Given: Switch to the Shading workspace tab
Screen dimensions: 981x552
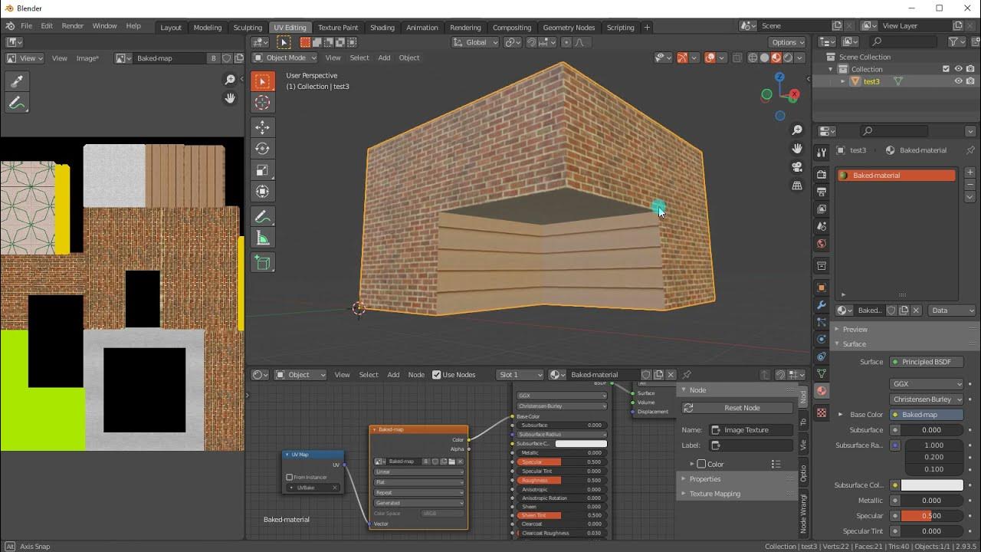Looking at the screenshot, I should click(x=382, y=28).
